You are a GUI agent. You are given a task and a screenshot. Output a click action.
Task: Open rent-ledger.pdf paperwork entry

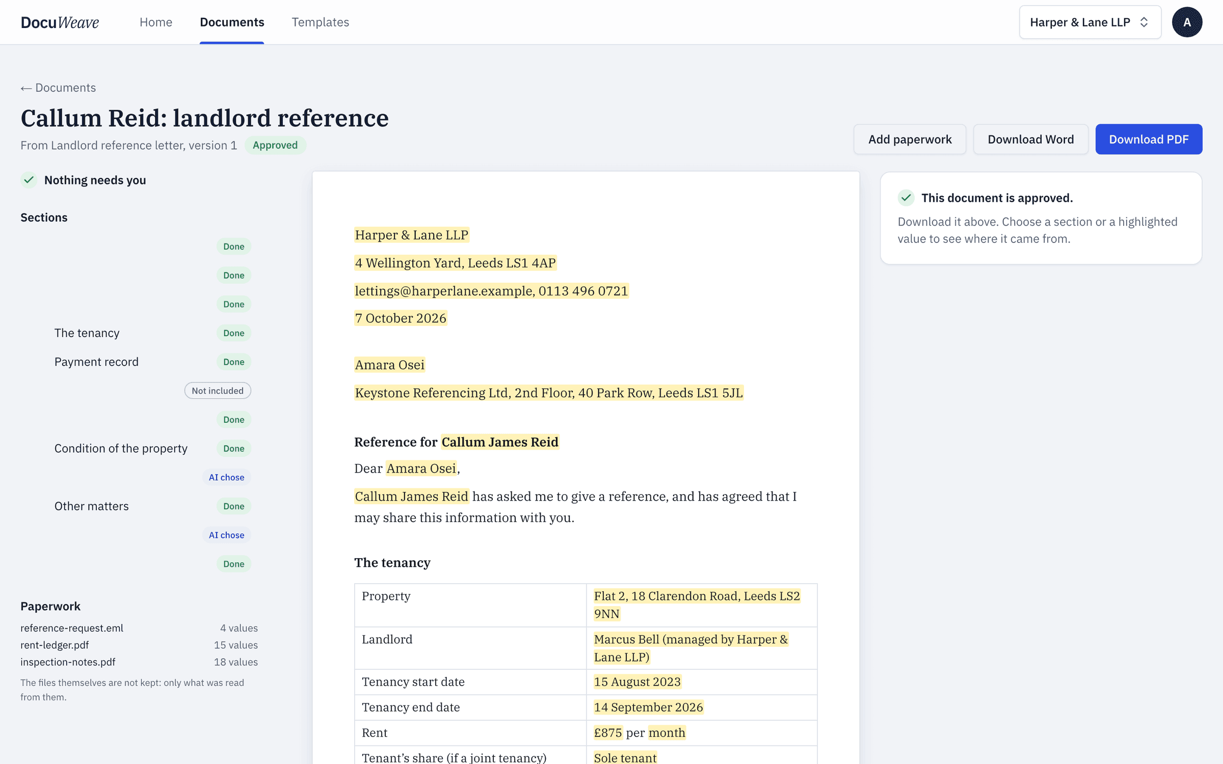(x=139, y=645)
